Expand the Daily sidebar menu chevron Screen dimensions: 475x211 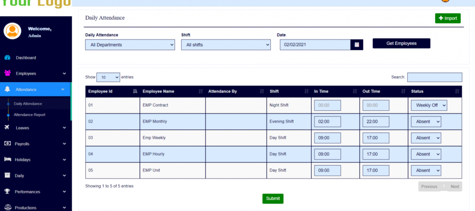pyautogui.click(x=64, y=176)
